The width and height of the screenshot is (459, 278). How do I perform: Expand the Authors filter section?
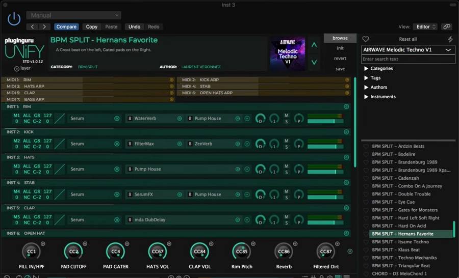pyautogui.click(x=366, y=88)
